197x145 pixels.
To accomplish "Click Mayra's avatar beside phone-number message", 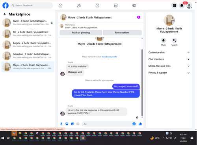I will coord(62,114).
